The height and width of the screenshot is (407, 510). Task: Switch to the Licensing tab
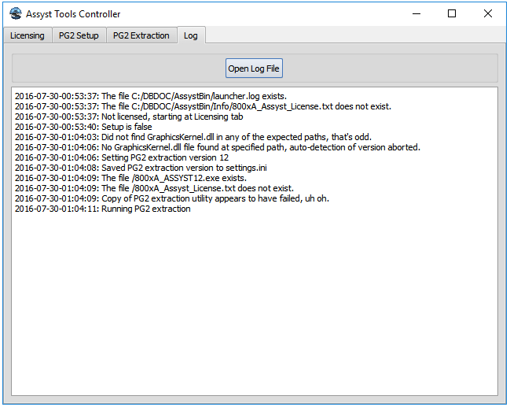point(28,35)
